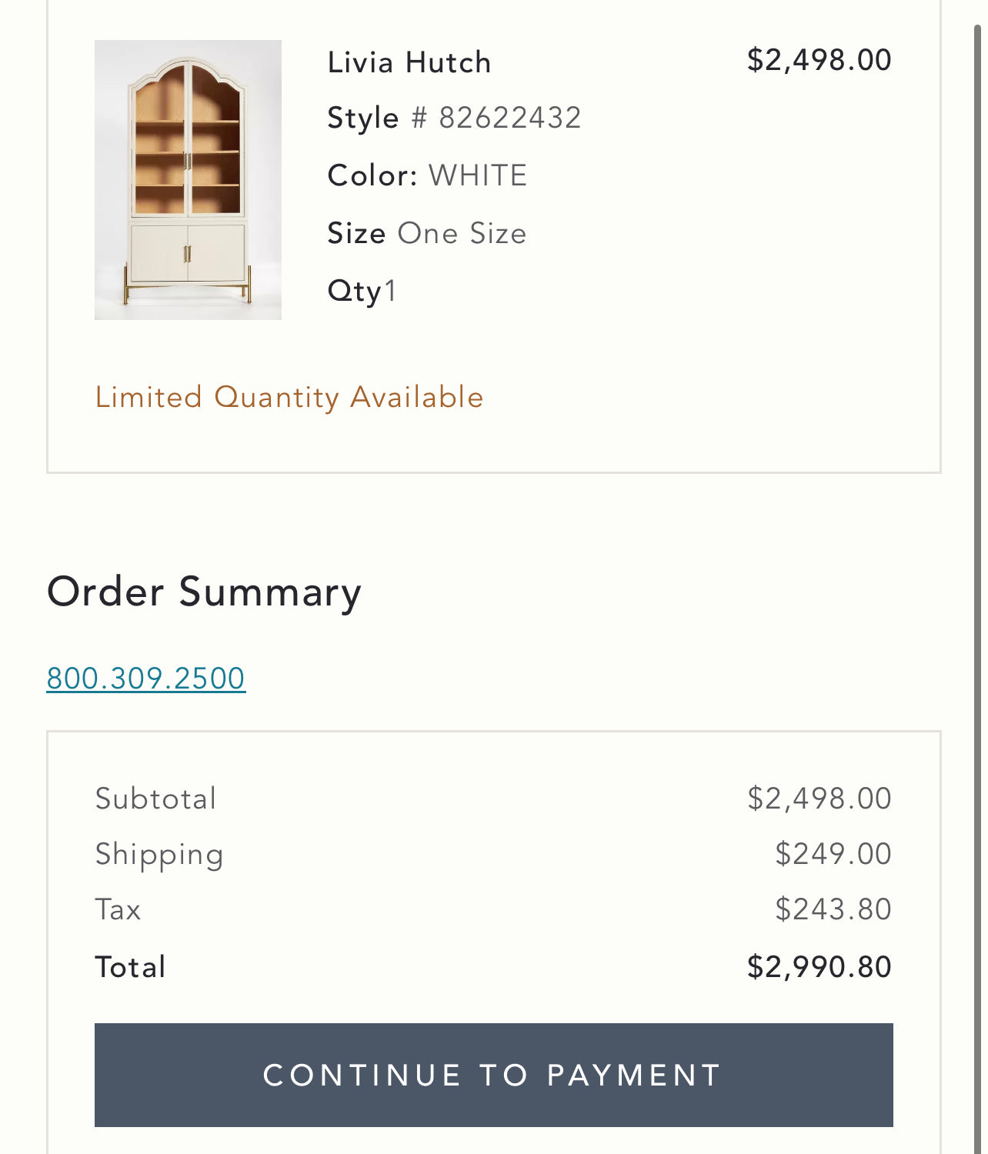This screenshot has height=1154, width=988.
Task: Click the Subtotal label text
Action: (x=154, y=799)
